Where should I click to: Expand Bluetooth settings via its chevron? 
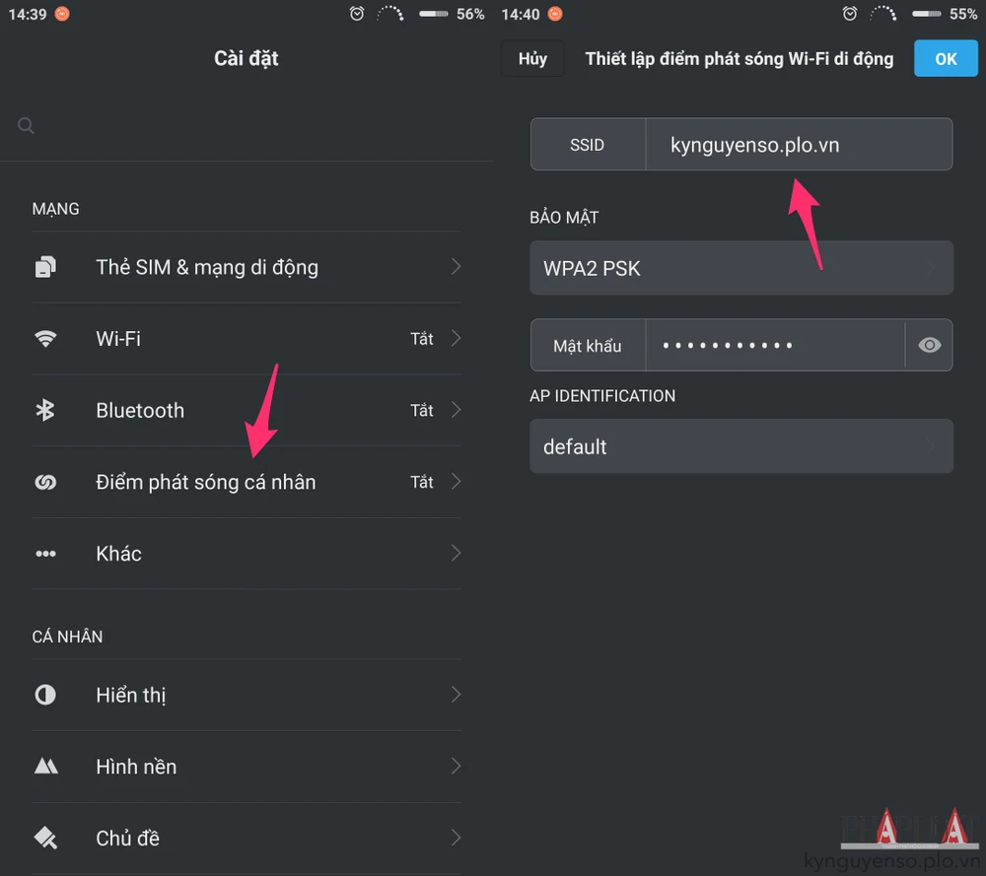tap(456, 411)
